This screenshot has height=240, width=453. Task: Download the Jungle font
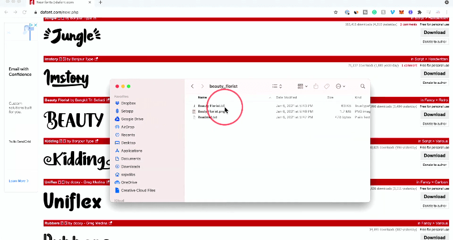click(434, 32)
